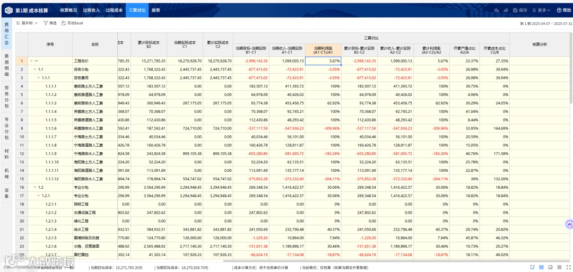Switch to 过程收入 tab
The height and width of the screenshot is (272, 573).
pos(91,10)
